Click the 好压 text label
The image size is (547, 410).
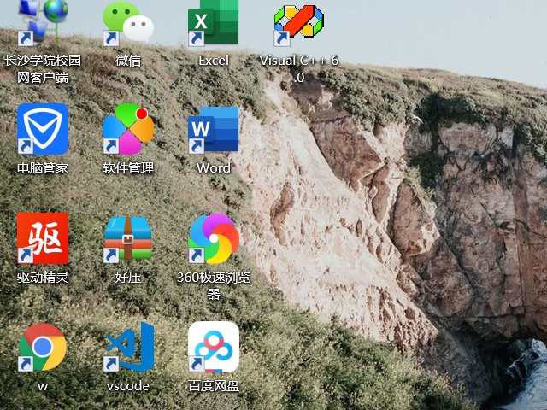point(128,278)
